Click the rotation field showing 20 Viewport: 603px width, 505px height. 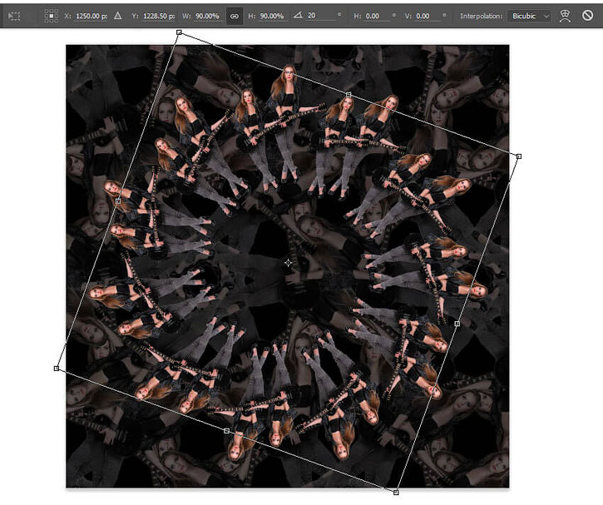320,16
